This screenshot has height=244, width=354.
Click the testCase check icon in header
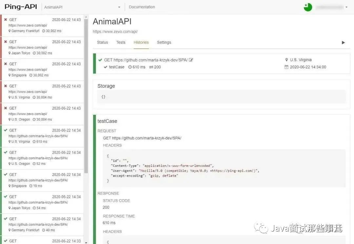106,67
